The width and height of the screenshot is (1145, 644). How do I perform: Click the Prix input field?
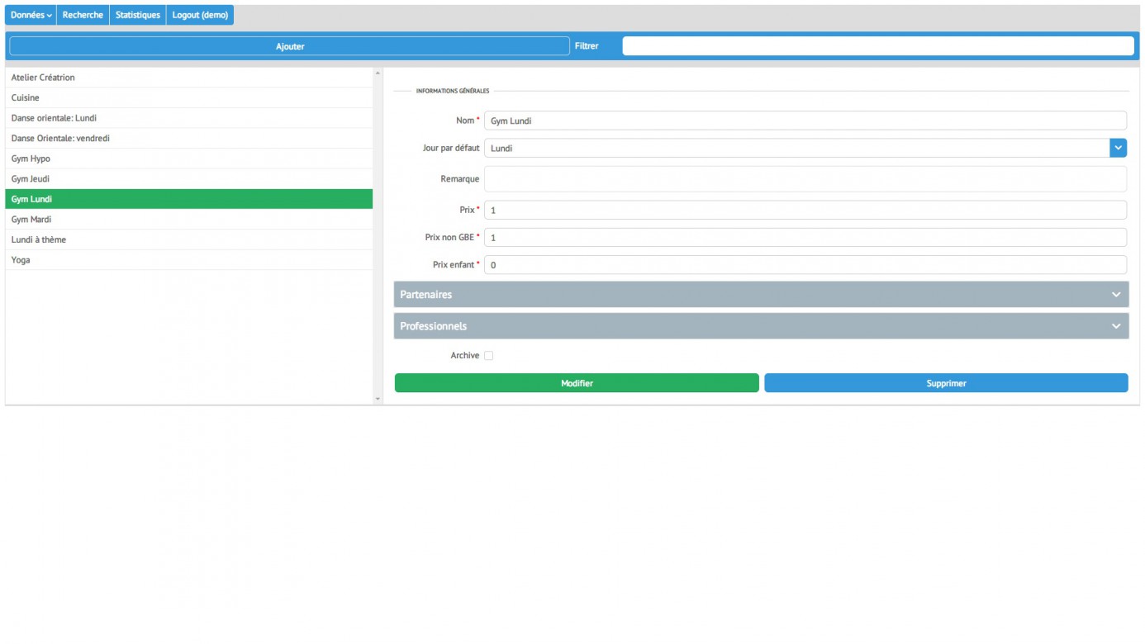pos(805,210)
